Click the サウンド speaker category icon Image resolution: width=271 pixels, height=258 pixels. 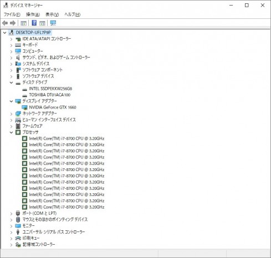pos(18,58)
